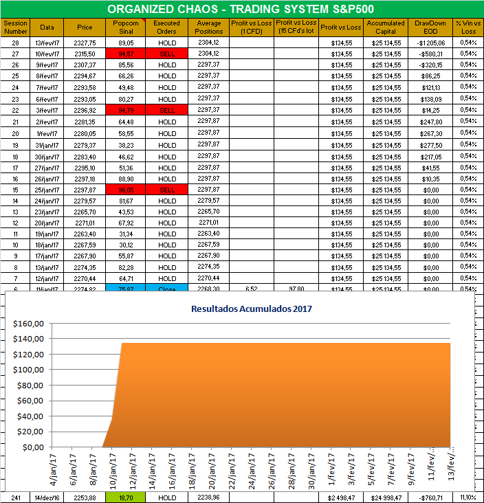Image resolution: width=484 pixels, height=503 pixels.
Task: Select drawdown value -$580,31
Action: [x=430, y=54]
